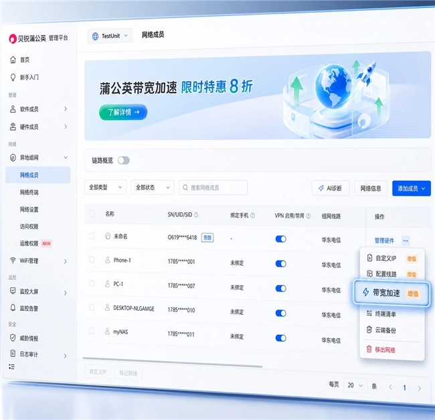Viewport: 435px width, 420px height.
Task: Choose 配置线路 from context menu
Action: (x=391, y=274)
